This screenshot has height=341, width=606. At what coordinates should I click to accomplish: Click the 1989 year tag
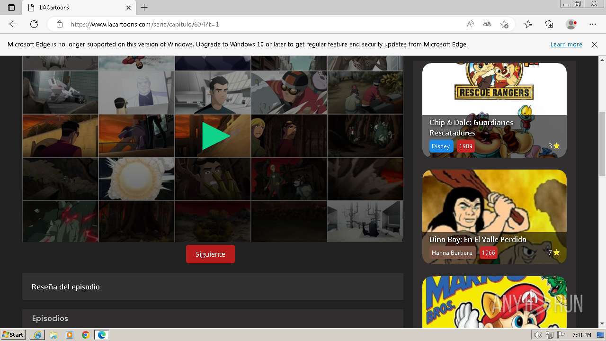click(466, 146)
